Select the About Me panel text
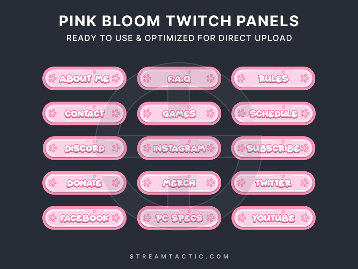The width and height of the screenshot is (358, 269). coord(84,78)
